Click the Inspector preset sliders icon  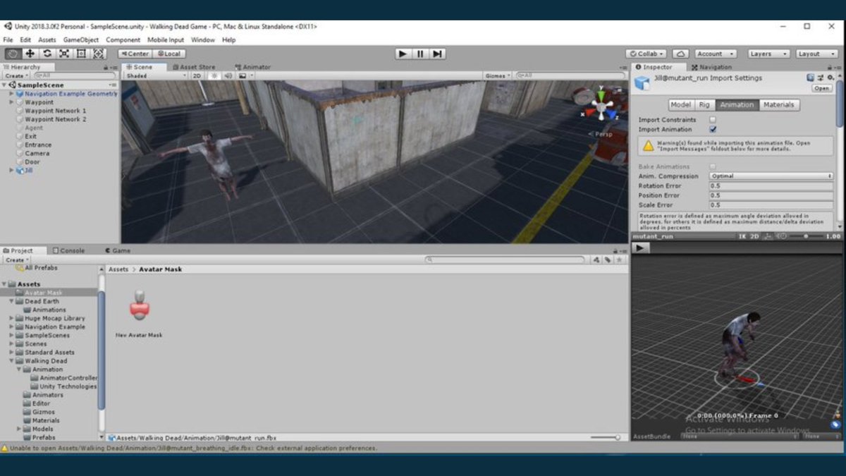pos(821,78)
